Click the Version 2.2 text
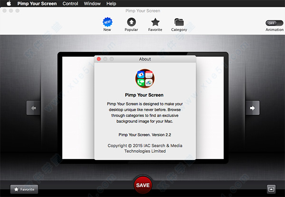The image size is (285, 197). click(x=145, y=135)
